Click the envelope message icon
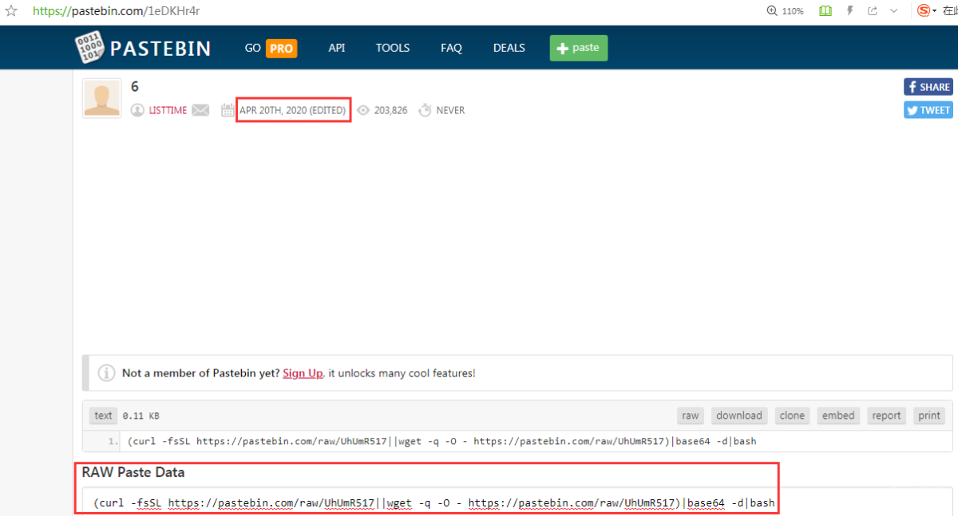Image resolution: width=958 pixels, height=516 pixels. pos(200,110)
